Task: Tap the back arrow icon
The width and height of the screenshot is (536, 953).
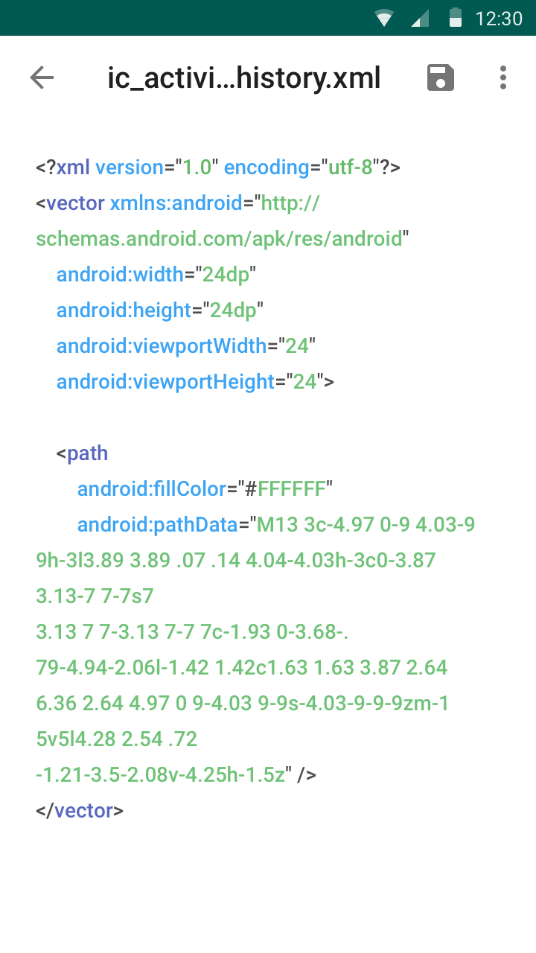Action: pyautogui.click(x=42, y=77)
